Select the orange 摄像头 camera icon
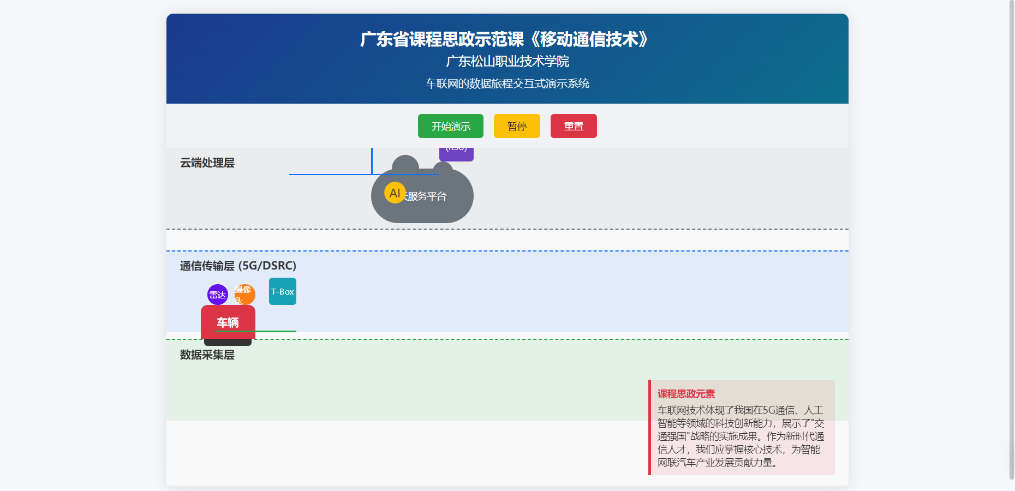1015x491 pixels. click(245, 295)
